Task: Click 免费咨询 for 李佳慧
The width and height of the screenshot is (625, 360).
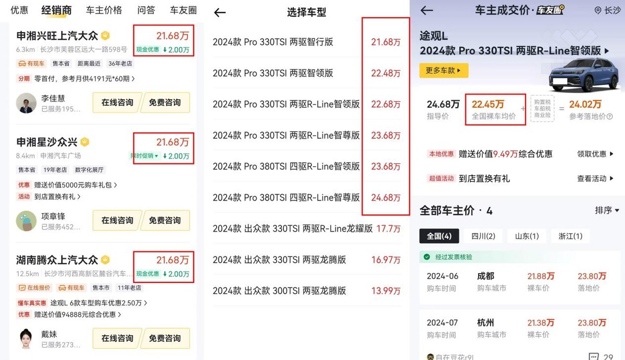Action: [x=165, y=102]
